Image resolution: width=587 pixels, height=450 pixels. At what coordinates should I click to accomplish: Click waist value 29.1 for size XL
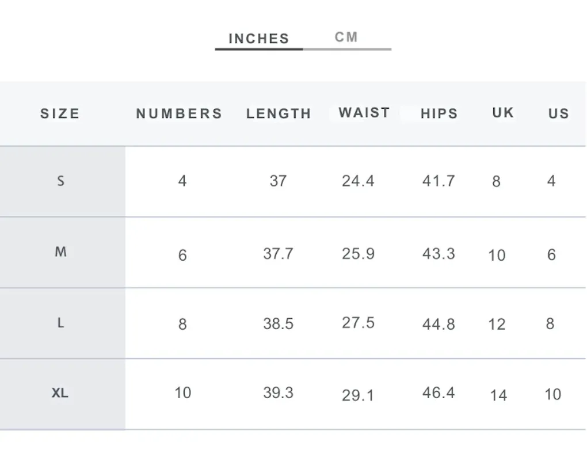pyautogui.click(x=358, y=395)
